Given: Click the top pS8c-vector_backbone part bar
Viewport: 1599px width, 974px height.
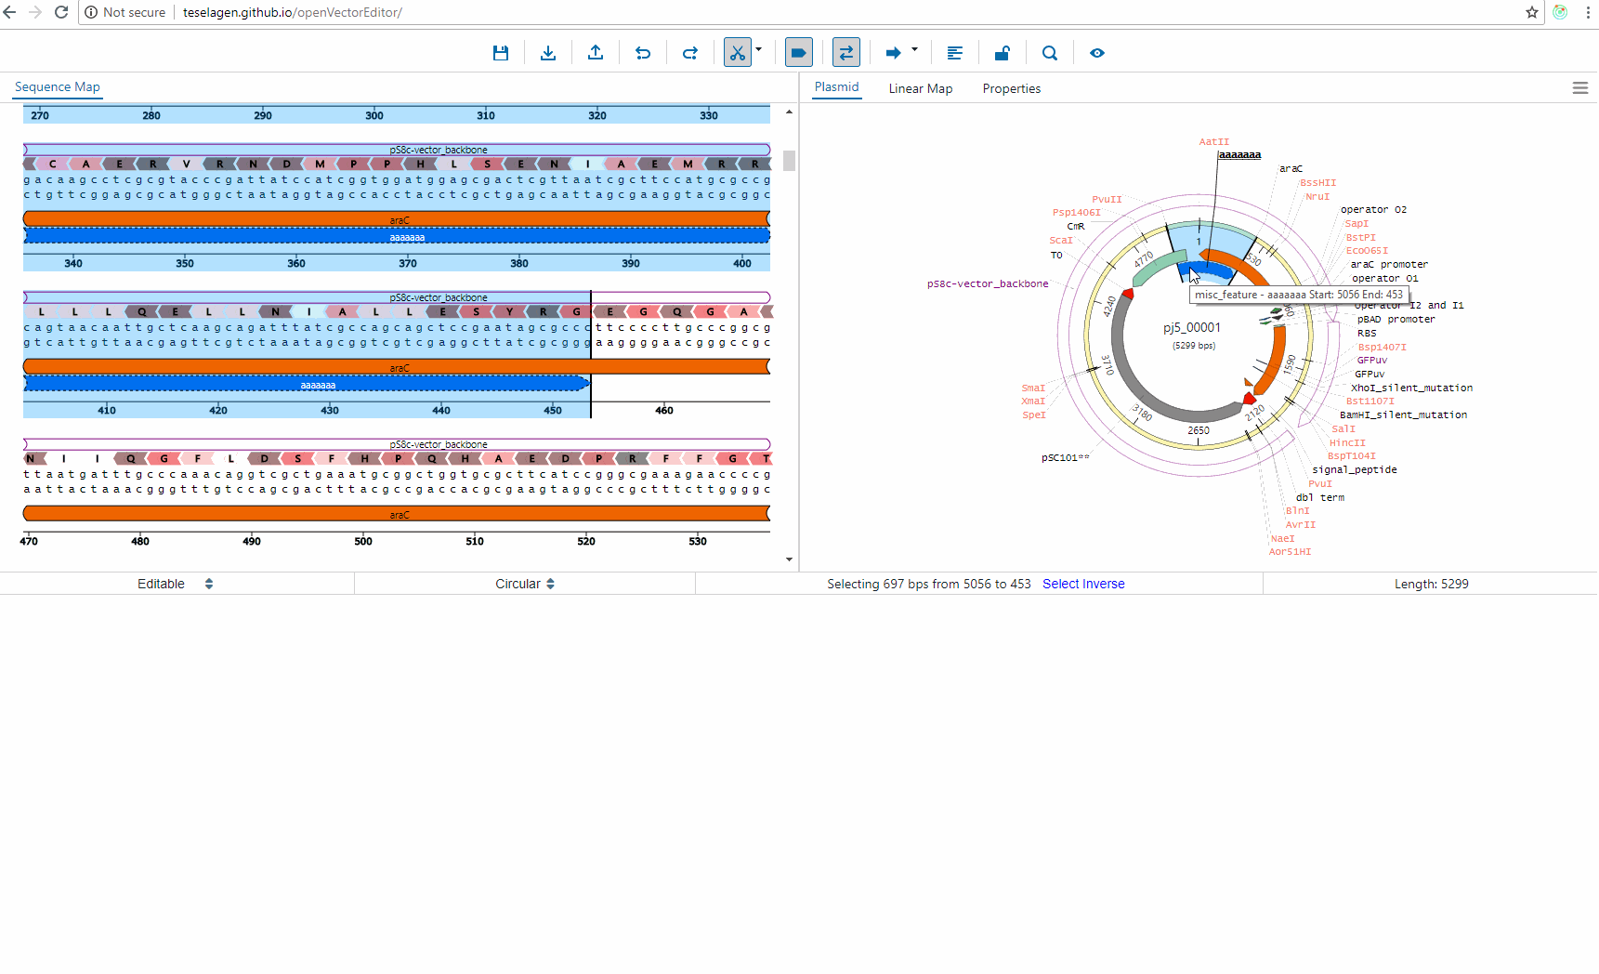Looking at the screenshot, I should pos(397,150).
